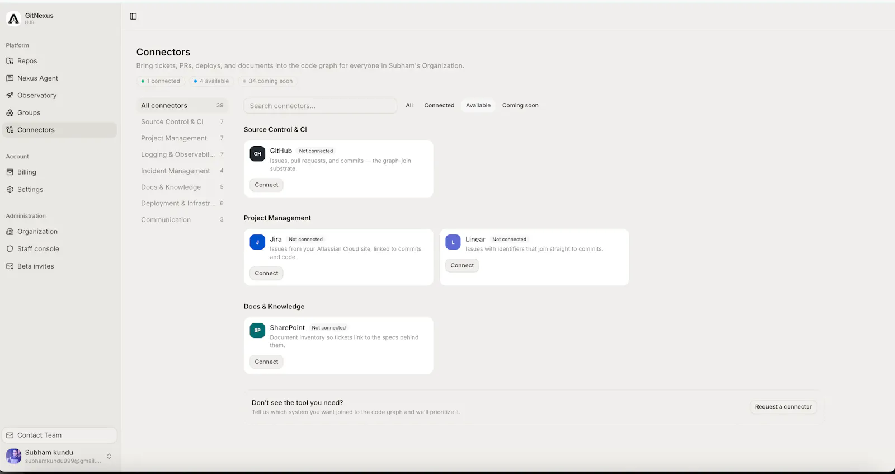
Task: Click the Subham kundu avatar
Action: click(13, 456)
